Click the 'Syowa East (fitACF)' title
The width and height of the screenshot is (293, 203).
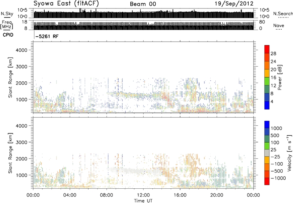pyautogui.click(x=66, y=4)
